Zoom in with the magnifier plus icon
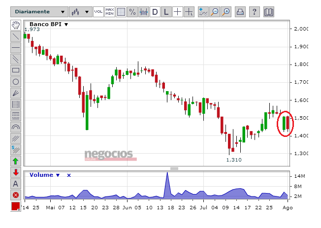Viewport: 321px width, 228px height. (x=226, y=12)
